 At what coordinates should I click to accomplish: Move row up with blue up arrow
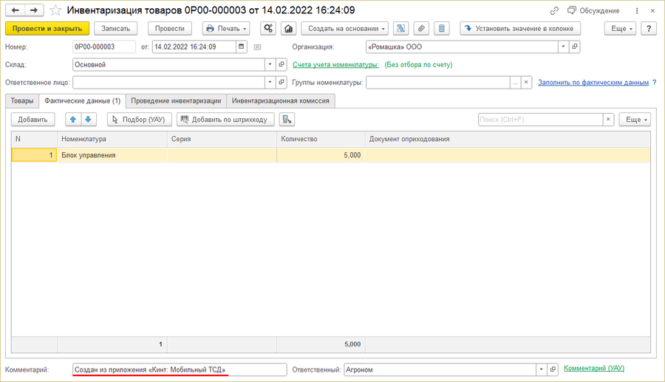pyautogui.click(x=73, y=120)
